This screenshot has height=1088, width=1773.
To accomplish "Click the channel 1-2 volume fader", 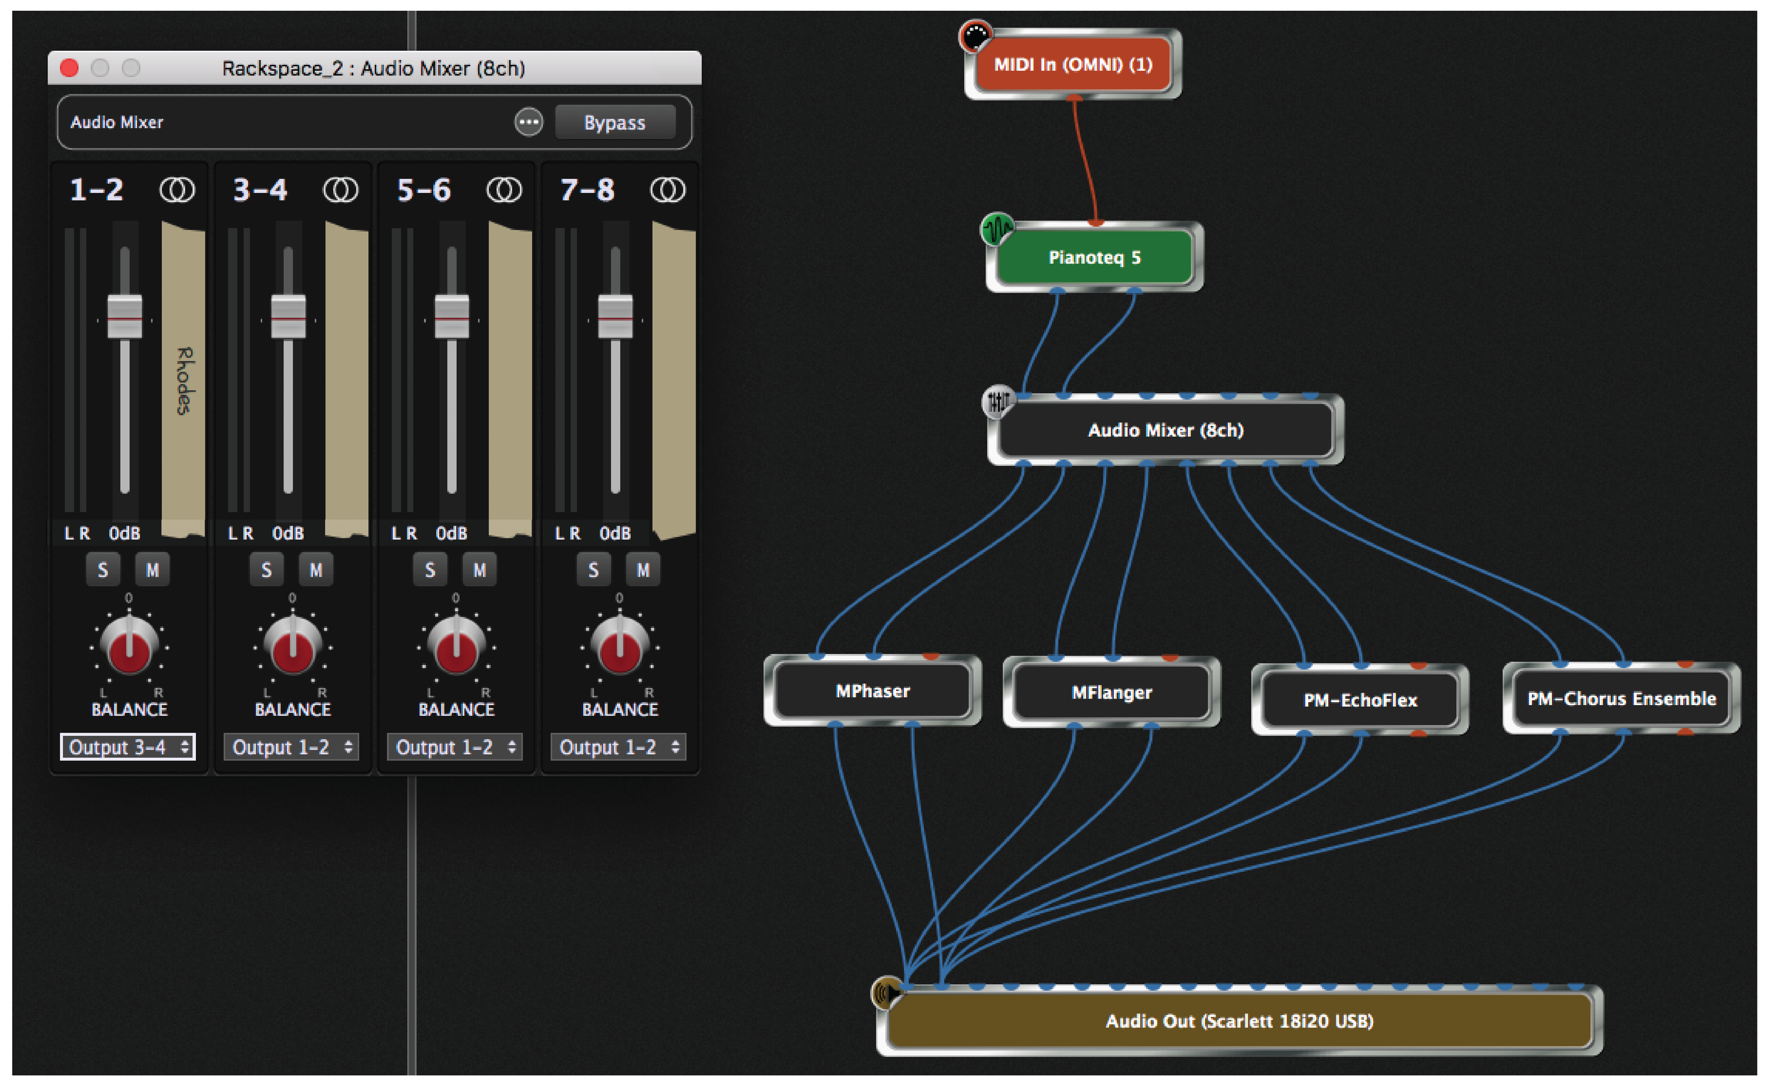I will tap(124, 317).
